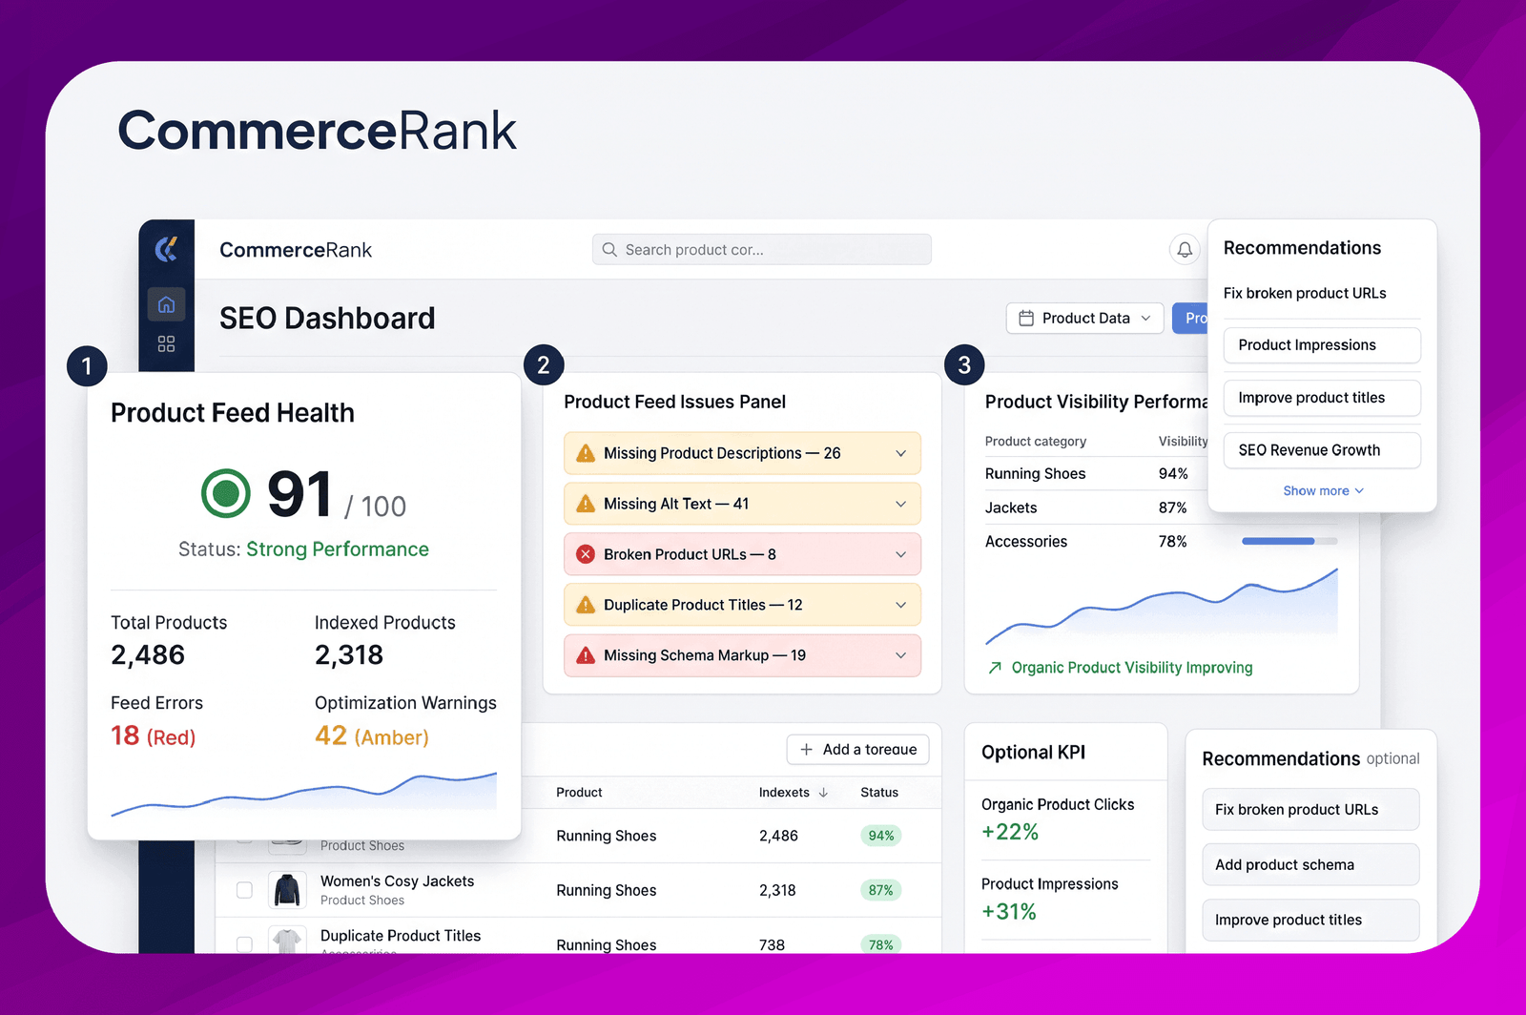Tick the Duplicate Product Titles row checkbox
Viewport: 1526px width, 1015px height.
tap(244, 943)
